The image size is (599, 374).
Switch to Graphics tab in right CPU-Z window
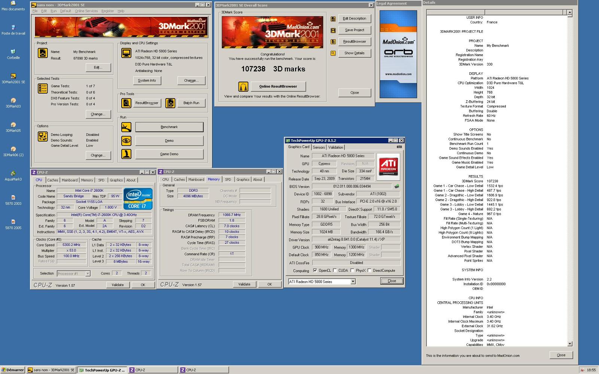pyautogui.click(x=243, y=180)
